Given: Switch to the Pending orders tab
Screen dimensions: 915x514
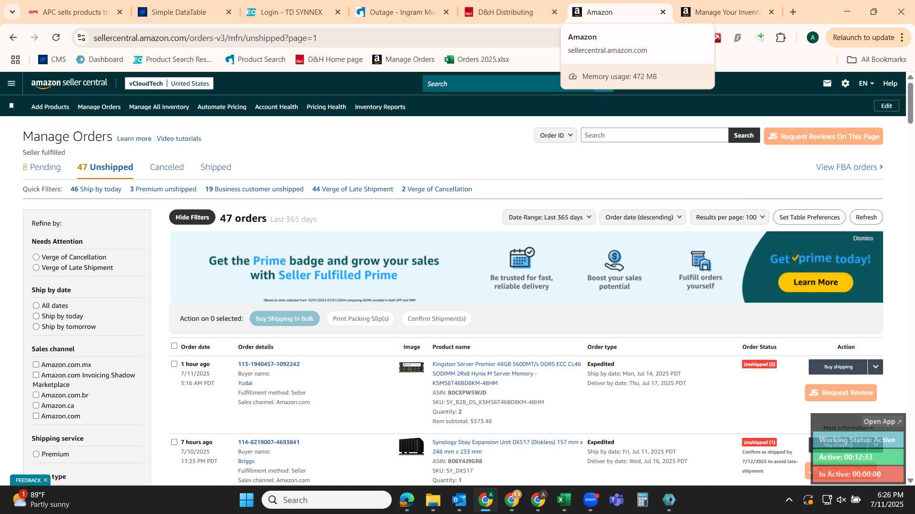Looking at the screenshot, I should pyautogui.click(x=42, y=167).
